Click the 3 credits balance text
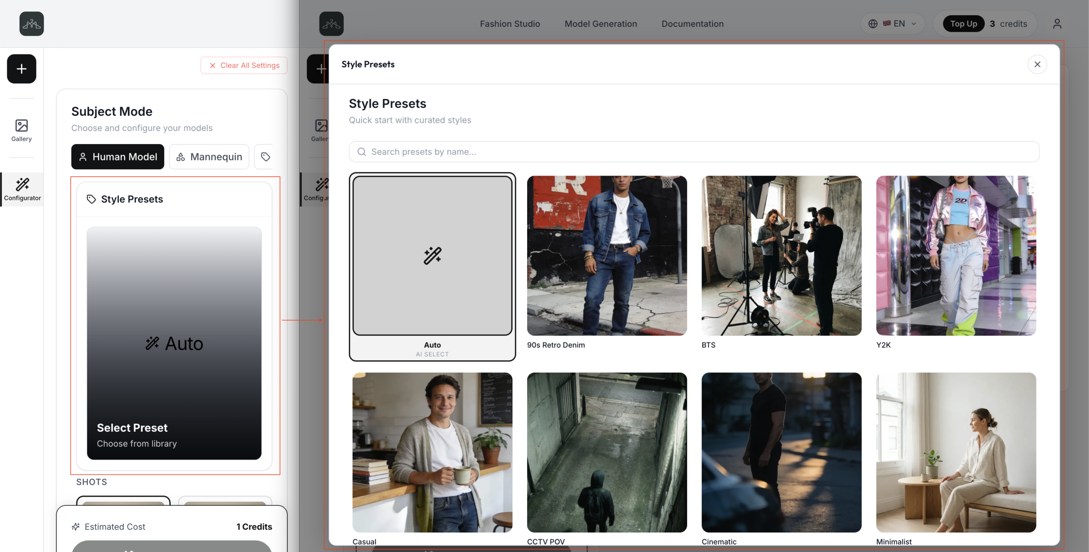Image resolution: width=1089 pixels, height=552 pixels. (x=1009, y=24)
